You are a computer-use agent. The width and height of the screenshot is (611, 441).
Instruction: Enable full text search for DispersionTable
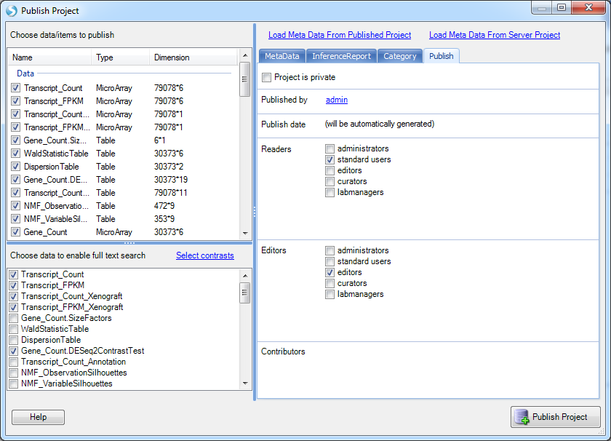(x=13, y=340)
